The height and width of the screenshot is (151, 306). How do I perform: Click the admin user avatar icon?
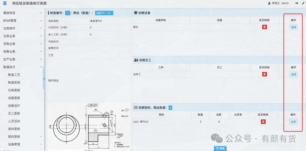[269, 3]
